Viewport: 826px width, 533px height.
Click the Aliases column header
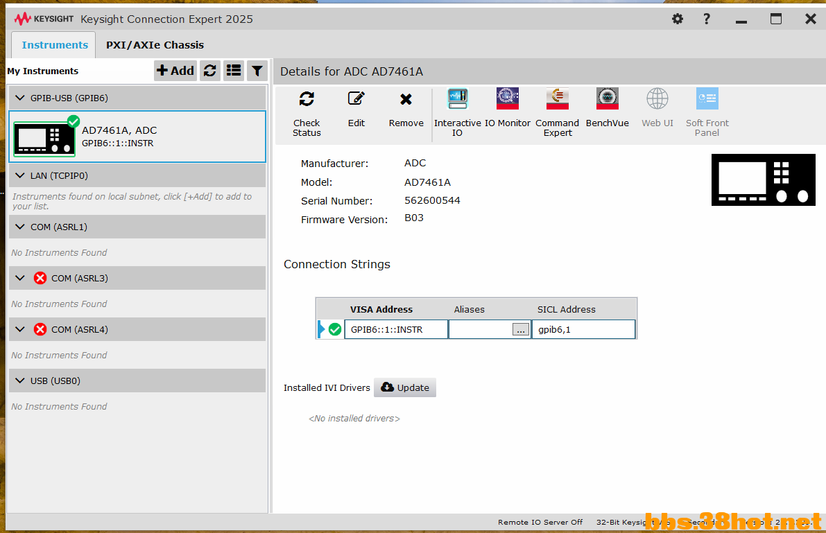[x=469, y=309]
